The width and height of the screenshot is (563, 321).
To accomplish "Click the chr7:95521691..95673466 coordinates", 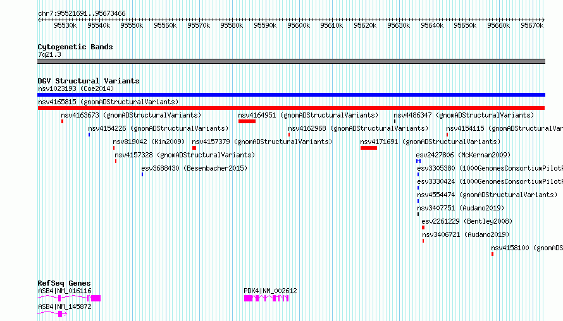I will coord(82,14).
